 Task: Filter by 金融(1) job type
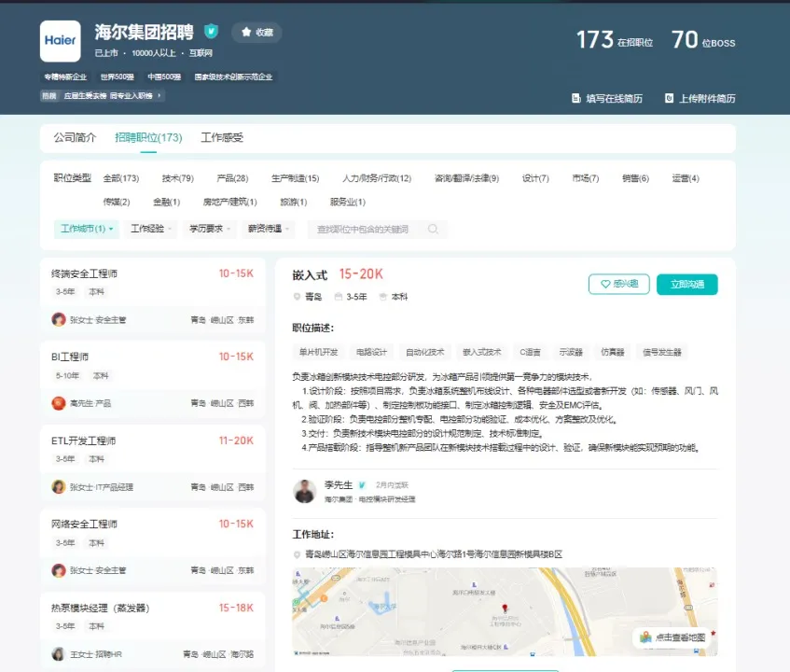[x=166, y=202]
